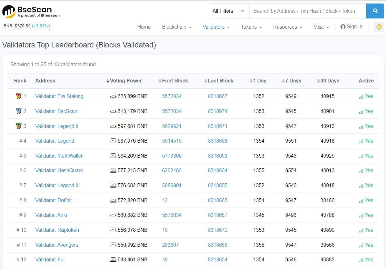Click the search input field
Viewport: 386px width, 269px height.
pyautogui.click(x=308, y=11)
